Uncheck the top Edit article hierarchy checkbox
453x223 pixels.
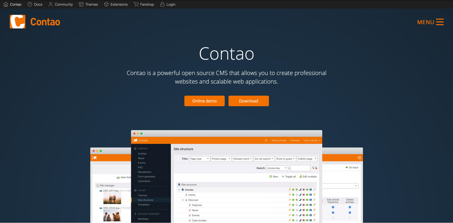333,207
